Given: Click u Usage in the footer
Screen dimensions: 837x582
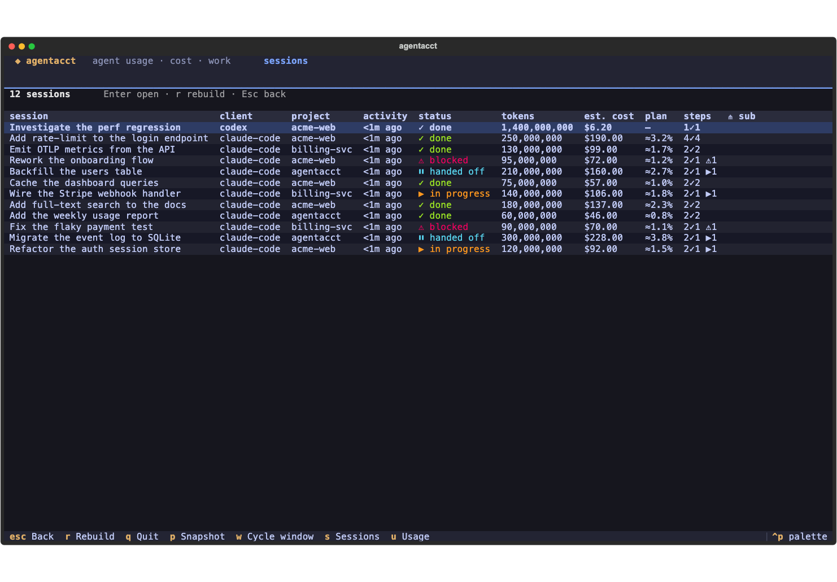Looking at the screenshot, I should pos(410,537).
